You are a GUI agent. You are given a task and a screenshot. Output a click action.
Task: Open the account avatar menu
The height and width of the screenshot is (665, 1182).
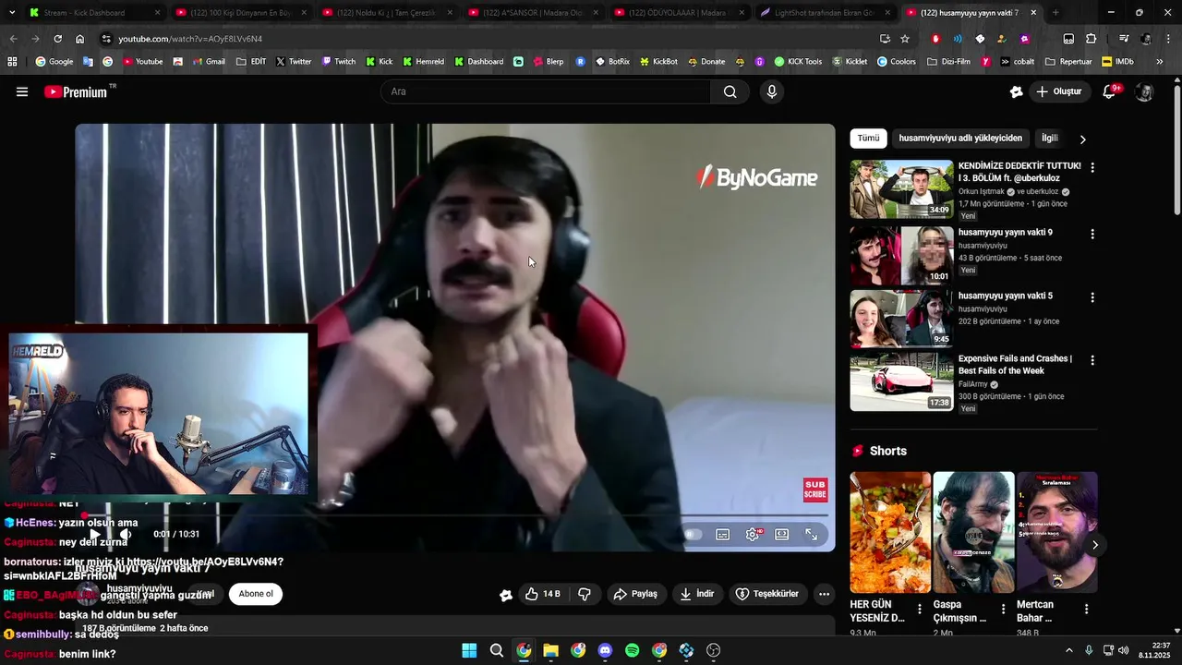click(x=1144, y=91)
